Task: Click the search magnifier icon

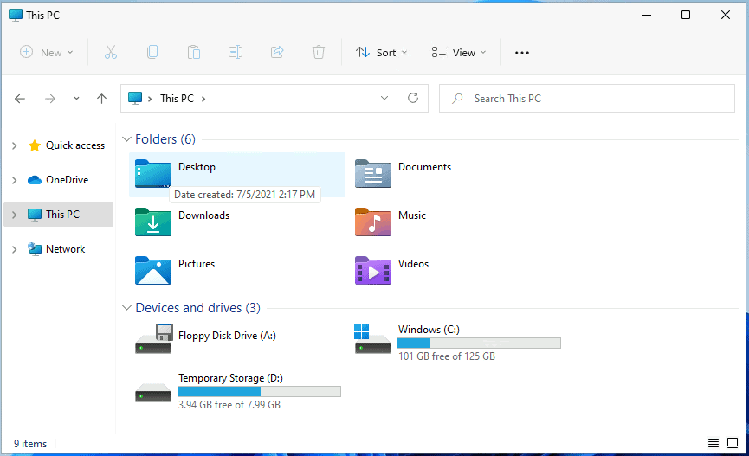Action: coord(457,99)
